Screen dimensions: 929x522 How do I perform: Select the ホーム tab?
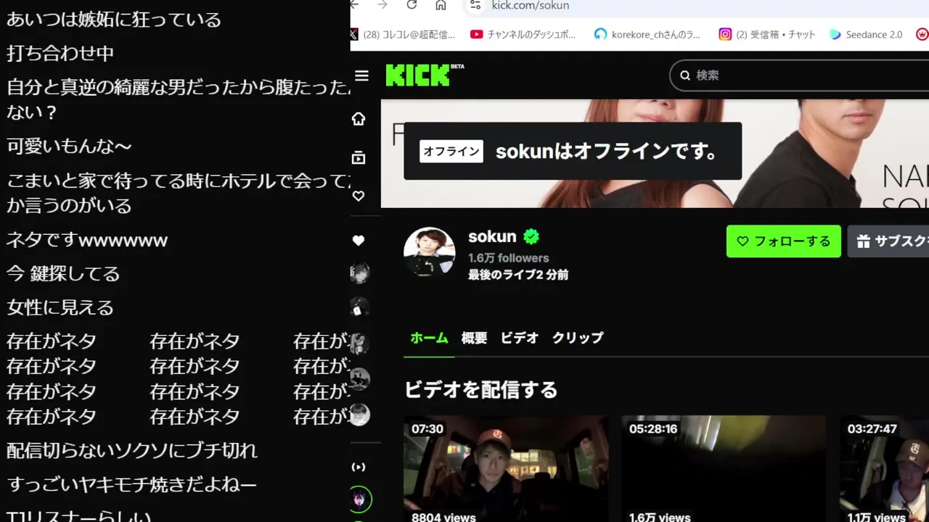430,338
